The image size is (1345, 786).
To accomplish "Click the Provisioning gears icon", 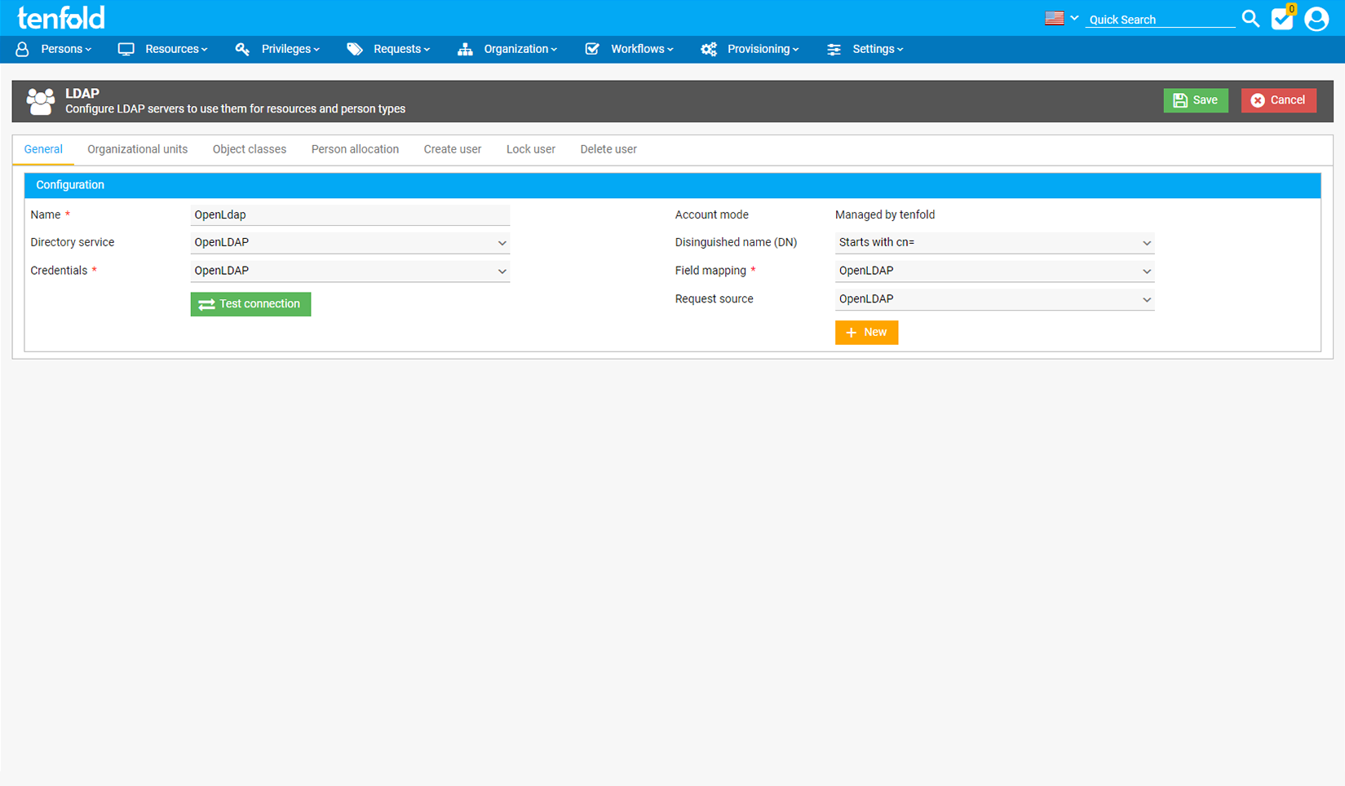I will click(709, 49).
